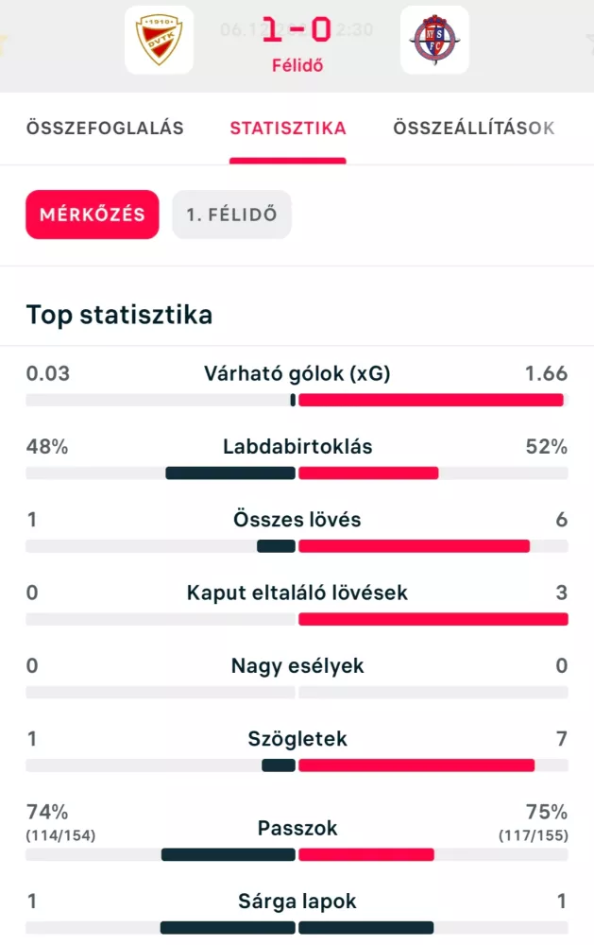The height and width of the screenshot is (945, 594).
Task: Open the away team crest logo
Action: pos(434,41)
